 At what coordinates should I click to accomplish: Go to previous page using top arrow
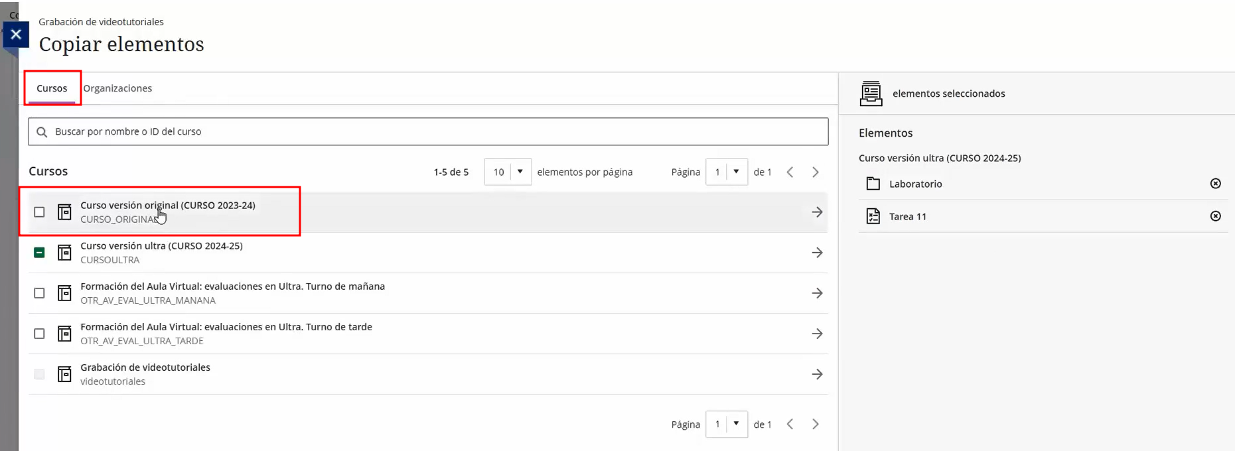(790, 172)
